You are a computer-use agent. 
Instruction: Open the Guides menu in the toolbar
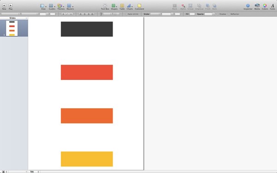52,7
